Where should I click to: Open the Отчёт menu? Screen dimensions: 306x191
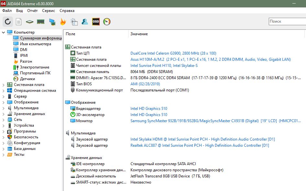[x=32, y=11]
